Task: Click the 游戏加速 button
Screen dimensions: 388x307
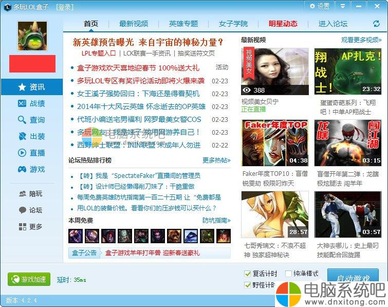Action: point(29,279)
